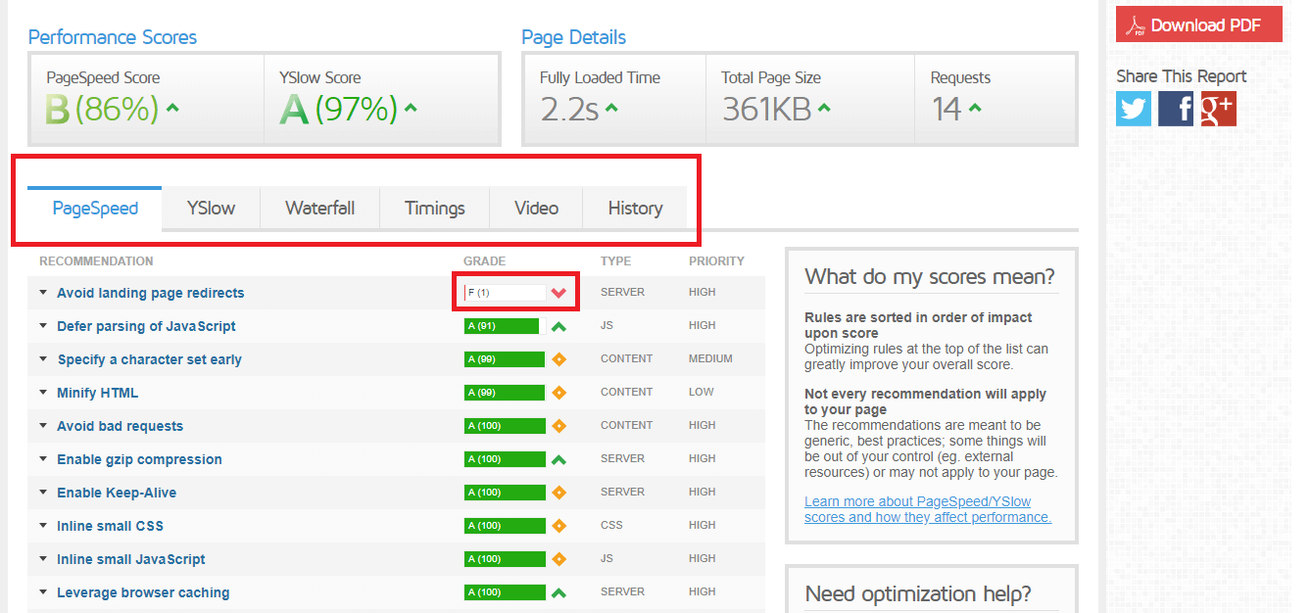Click green up arrow on Defer parsing row
Viewport: 1311px width, 613px height.
(x=558, y=327)
